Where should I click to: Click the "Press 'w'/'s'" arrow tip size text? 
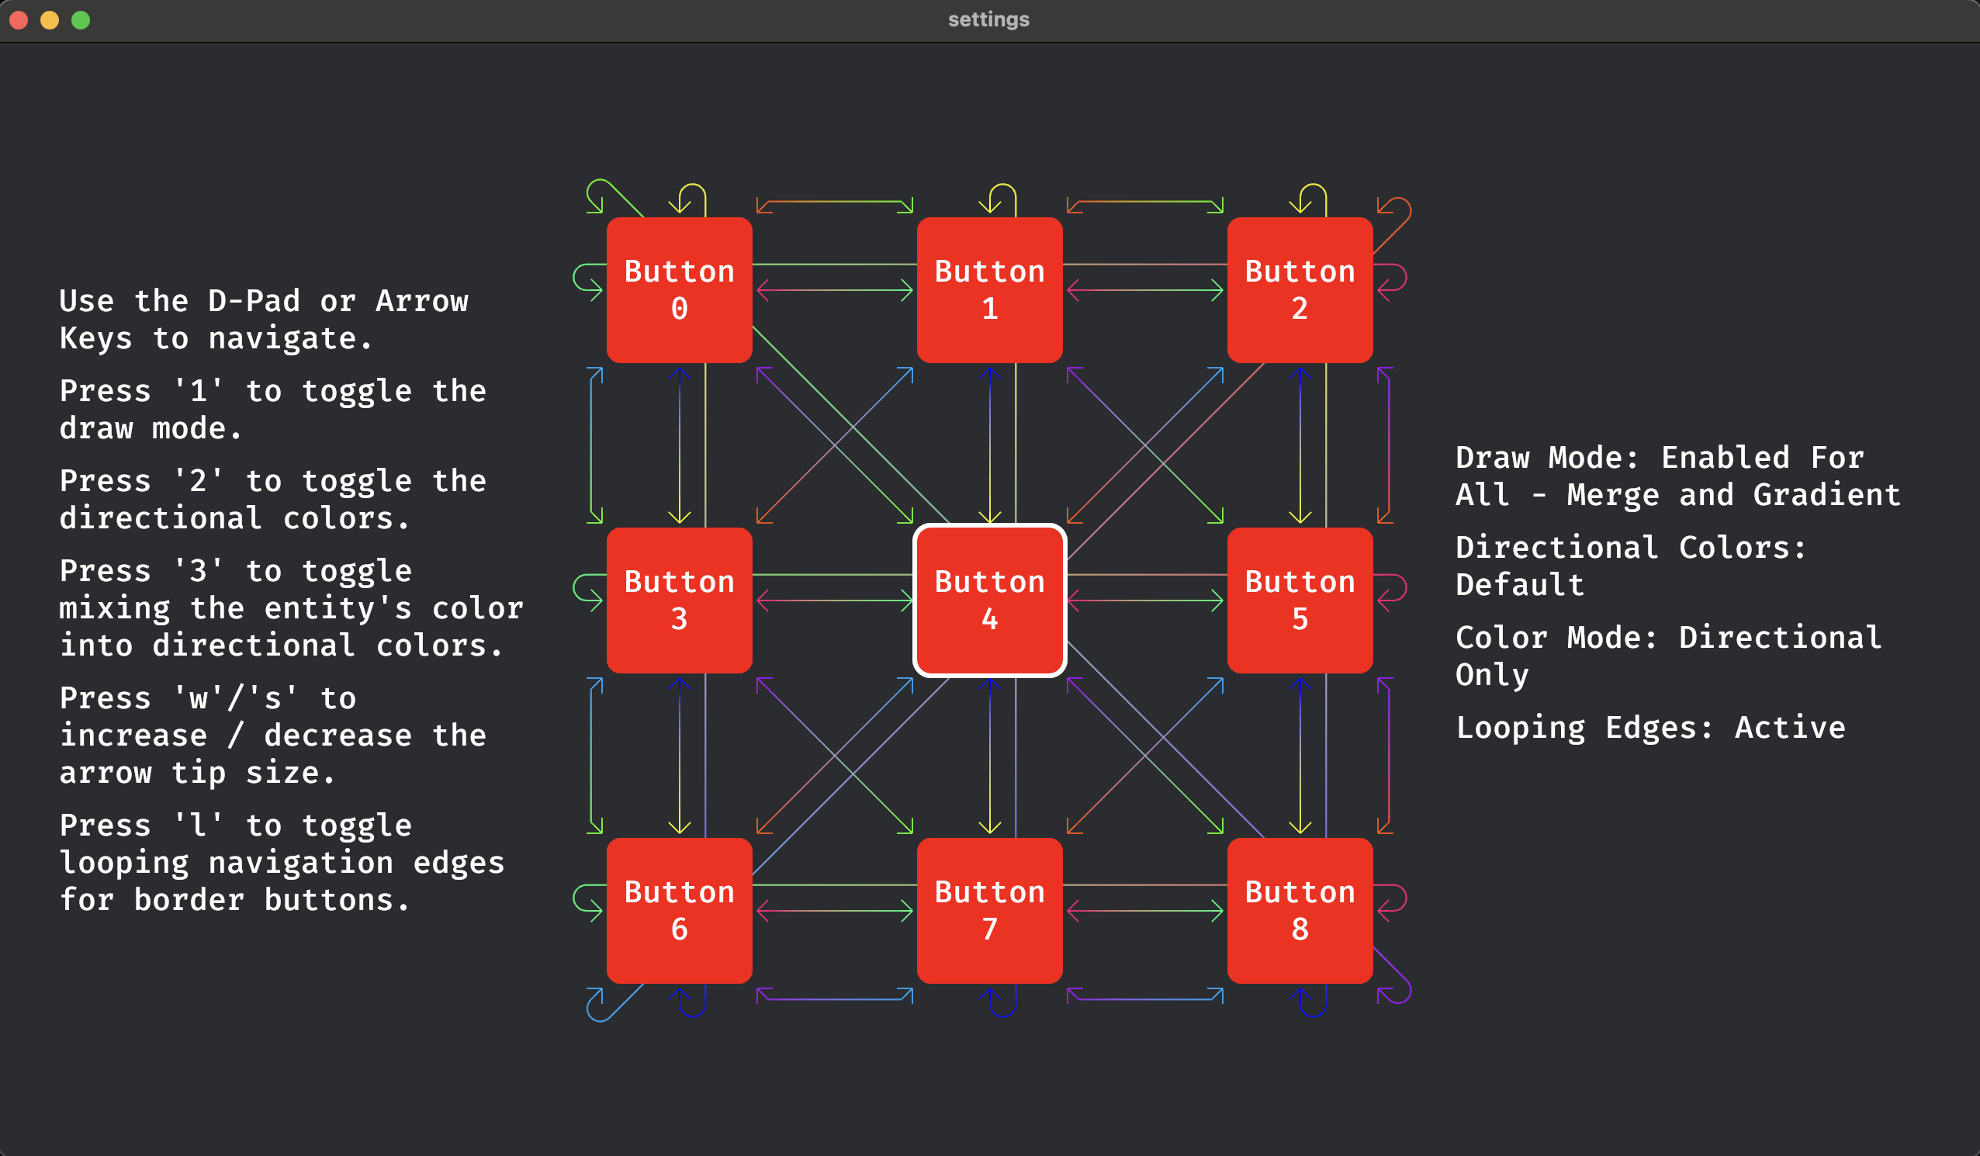pos(272,735)
